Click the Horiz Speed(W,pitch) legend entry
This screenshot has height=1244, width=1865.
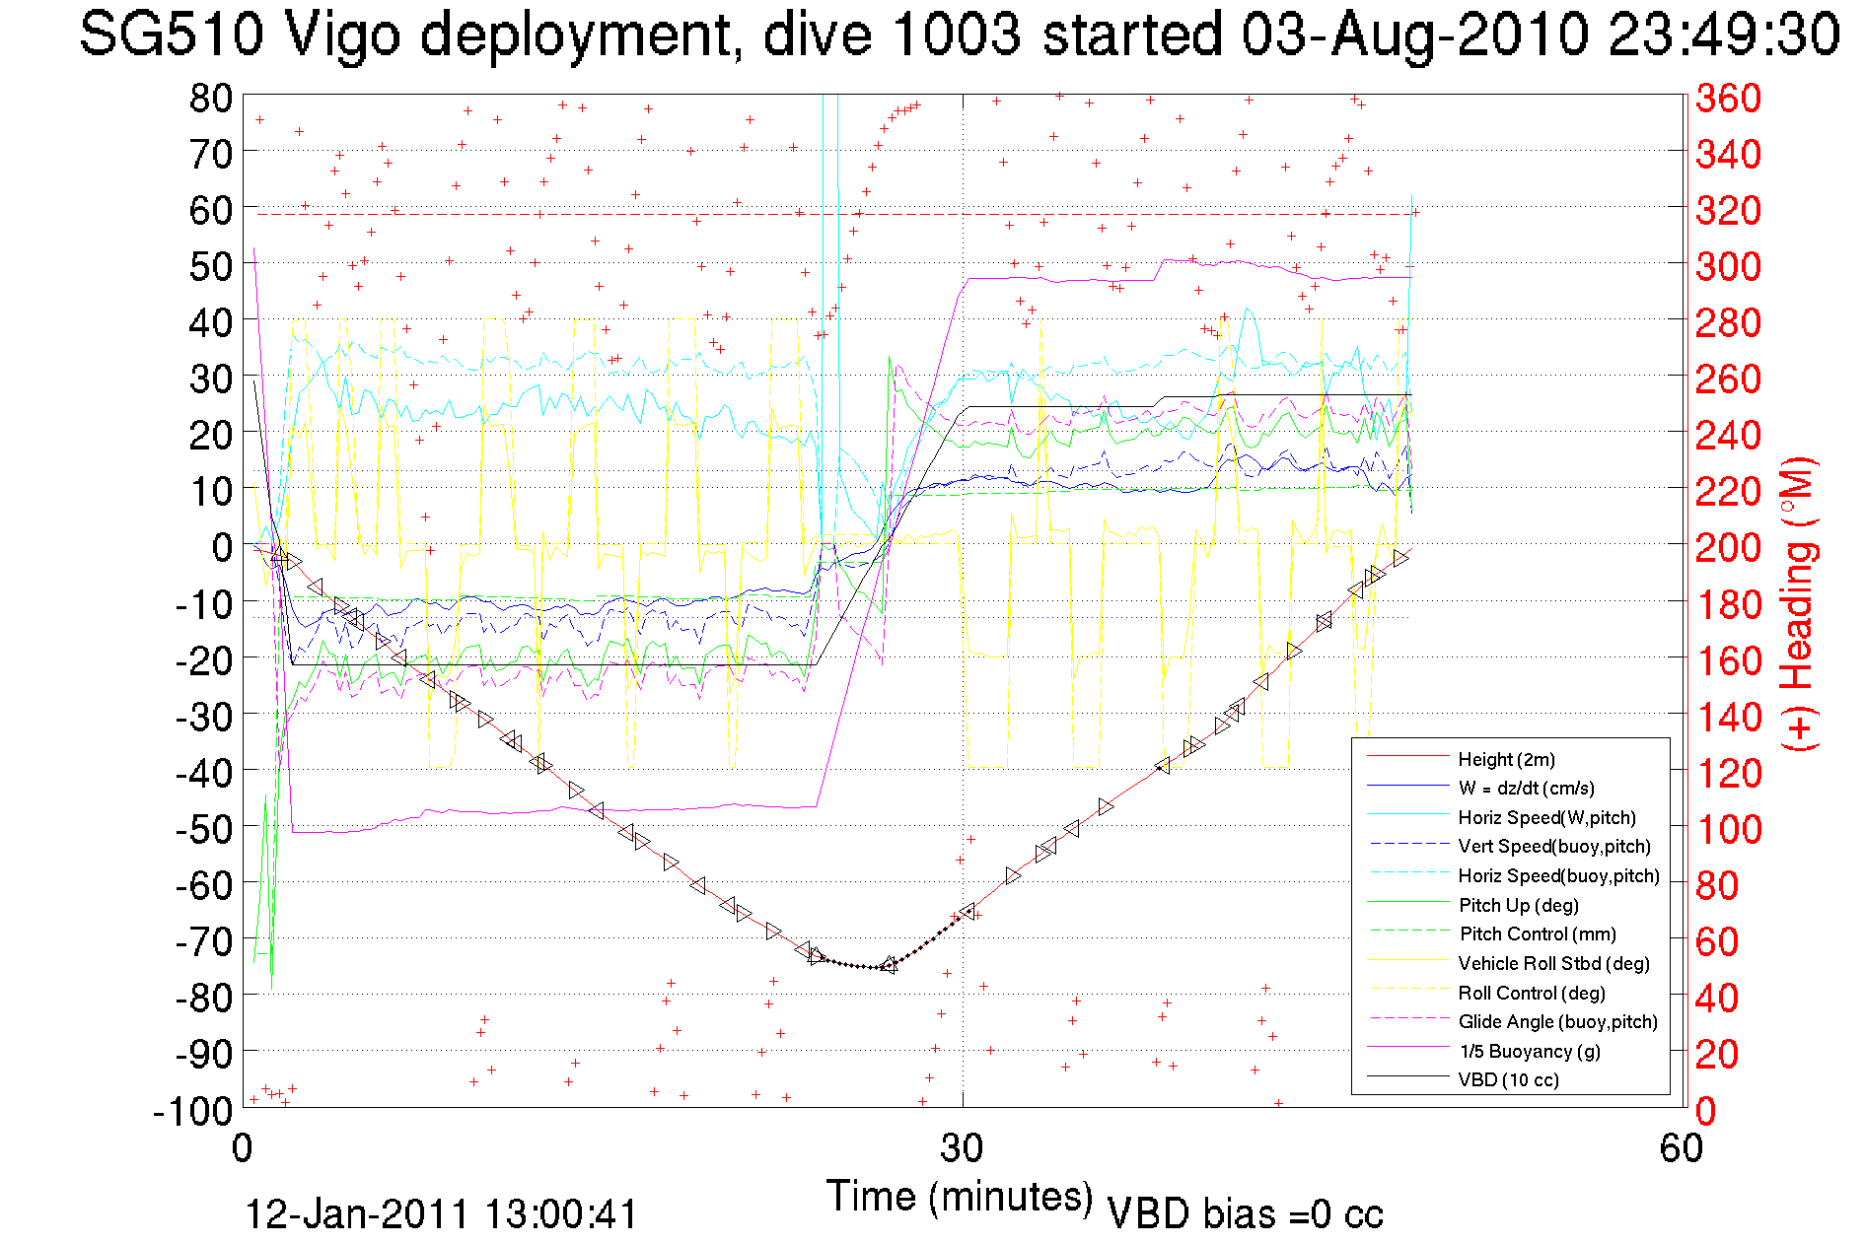pyautogui.click(x=1546, y=817)
